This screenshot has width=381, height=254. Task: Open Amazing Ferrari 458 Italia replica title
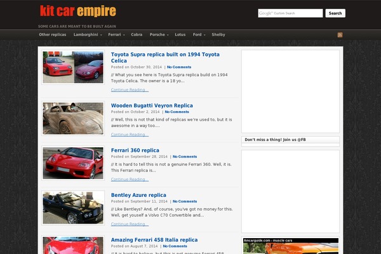154,239
